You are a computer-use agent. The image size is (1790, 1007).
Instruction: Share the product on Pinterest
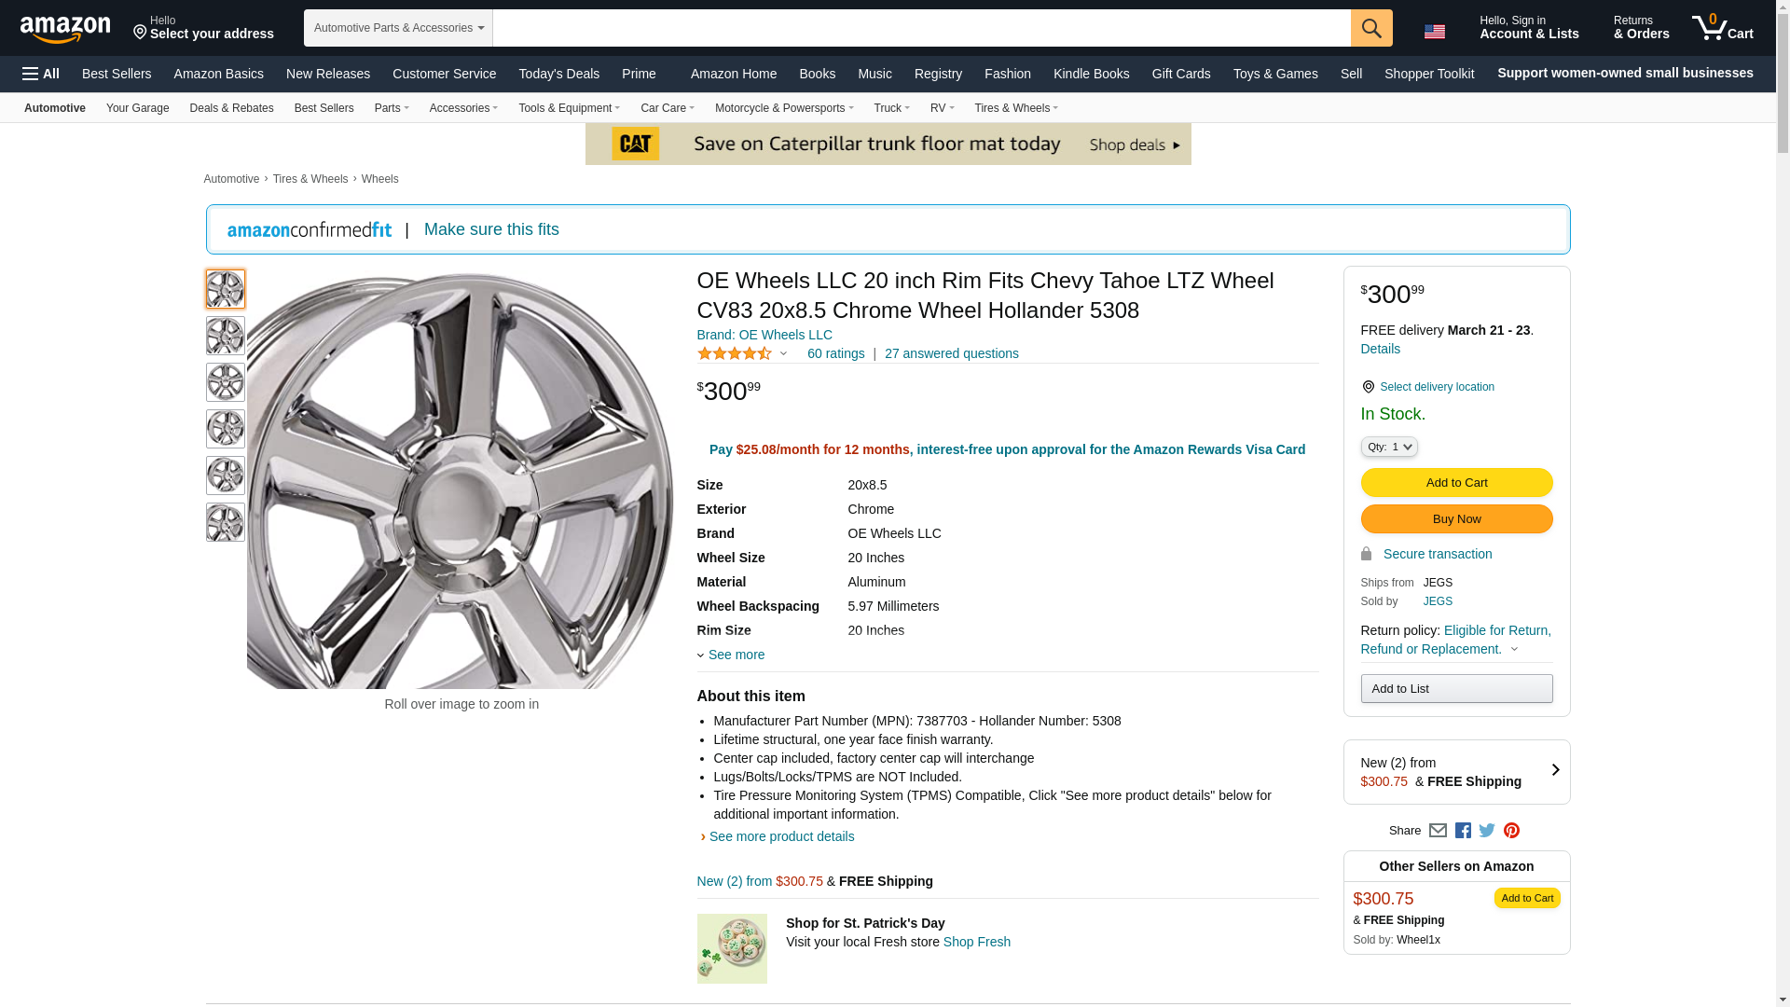point(1511,831)
